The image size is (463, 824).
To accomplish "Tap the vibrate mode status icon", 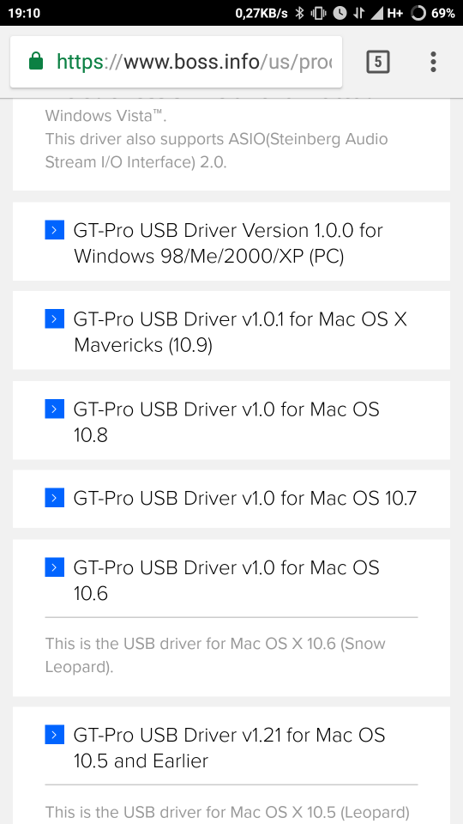I will [318, 13].
